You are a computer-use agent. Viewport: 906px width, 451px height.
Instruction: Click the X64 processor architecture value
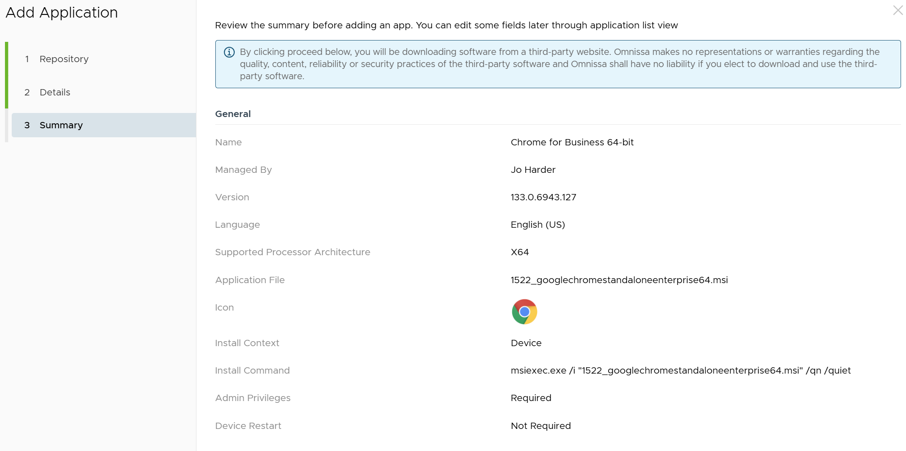point(519,252)
